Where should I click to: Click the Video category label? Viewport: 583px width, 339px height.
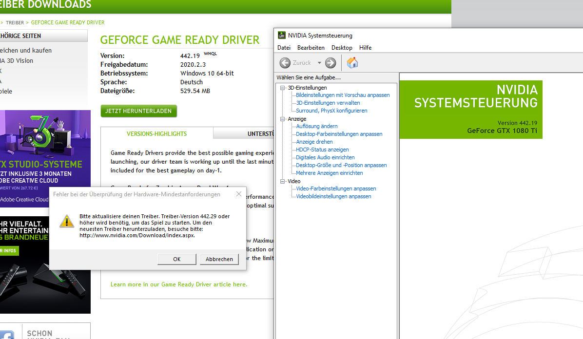[294, 181]
